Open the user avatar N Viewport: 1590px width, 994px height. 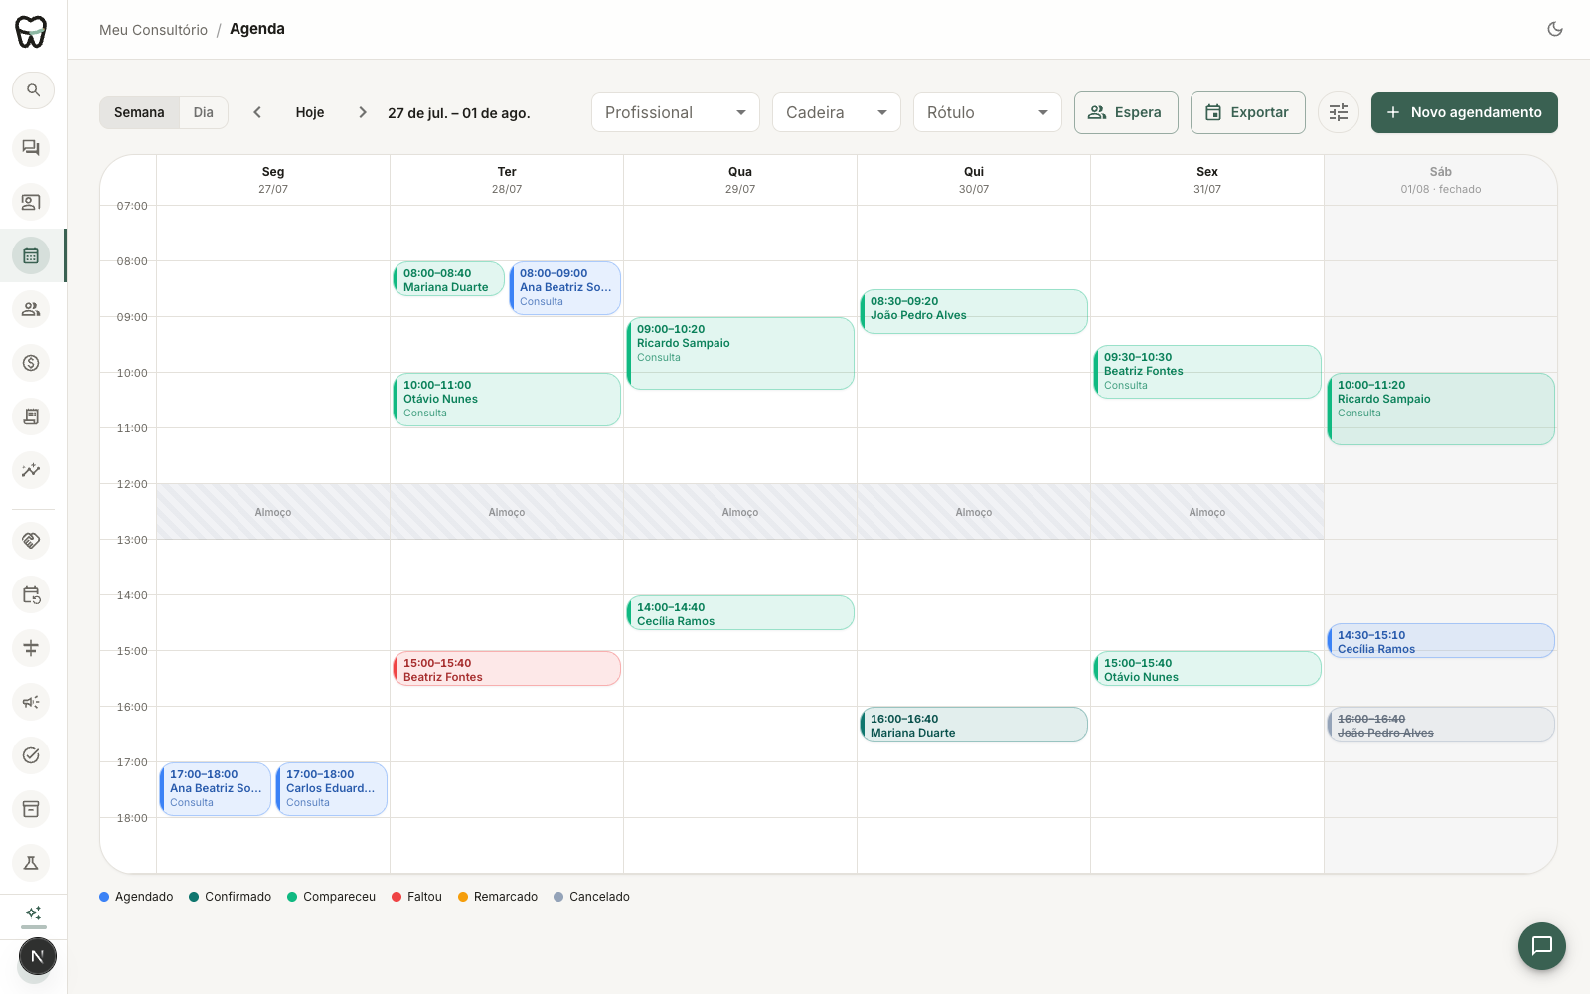[38, 957]
